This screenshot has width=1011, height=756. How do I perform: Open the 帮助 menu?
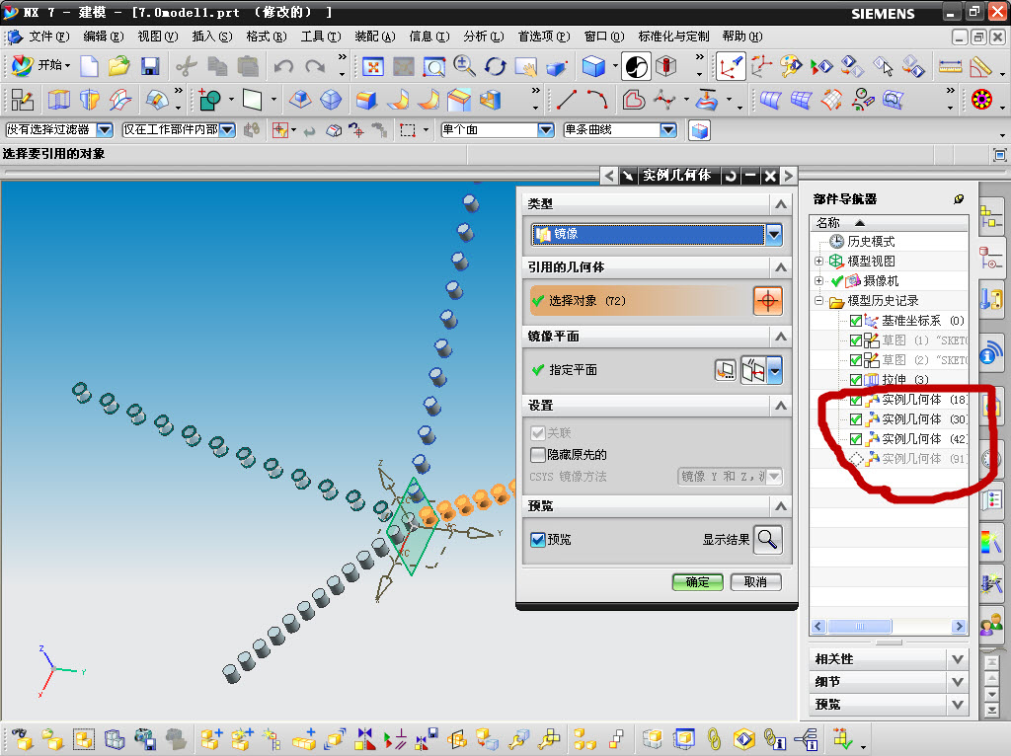coord(742,37)
